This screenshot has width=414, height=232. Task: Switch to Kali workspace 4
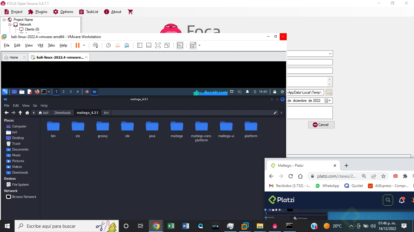78,92
